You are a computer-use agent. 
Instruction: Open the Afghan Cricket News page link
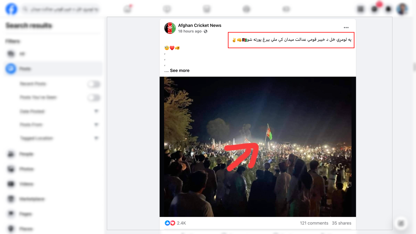[x=200, y=26]
